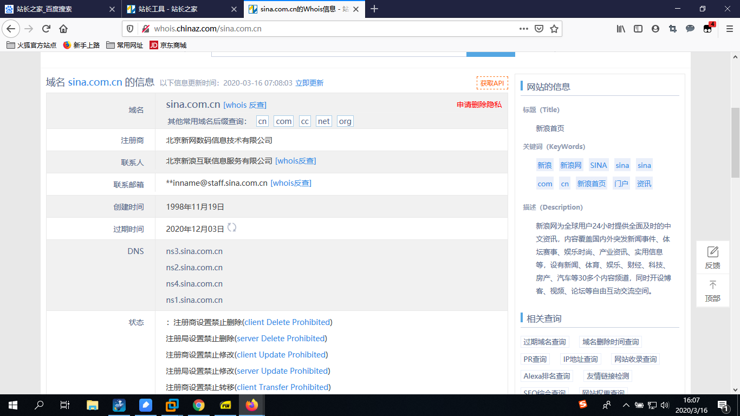This screenshot has width=740, height=416.
Task: Open the 常用网址 bookmark folder
Action: 125,45
